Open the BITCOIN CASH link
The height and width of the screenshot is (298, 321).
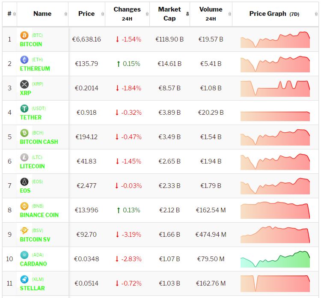click(x=39, y=142)
